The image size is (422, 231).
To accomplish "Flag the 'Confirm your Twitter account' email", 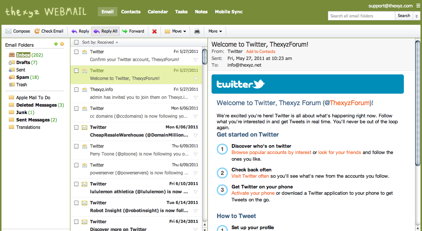I will 196,60.
